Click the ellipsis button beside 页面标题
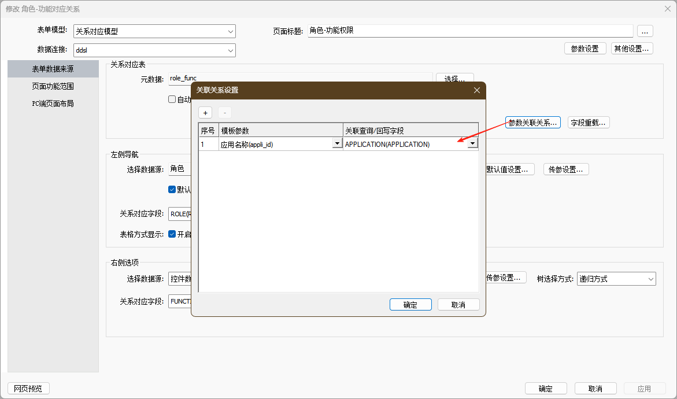Viewport: 677px width, 399px height. (x=645, y=31)
